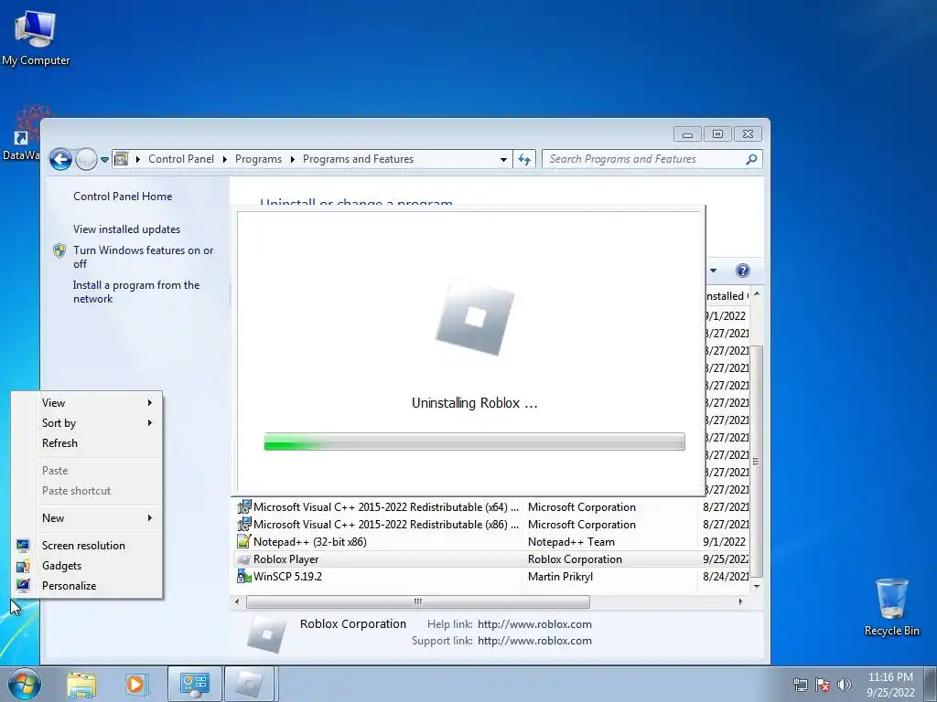Click Turn Windows features on or off
This screenshot has width=937, height=702.
click(143, 257)
